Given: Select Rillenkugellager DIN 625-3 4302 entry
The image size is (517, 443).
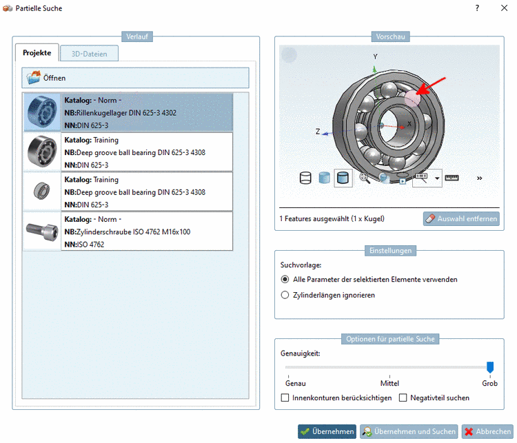Looking at the screenshot, I should (x=128, y=112).
